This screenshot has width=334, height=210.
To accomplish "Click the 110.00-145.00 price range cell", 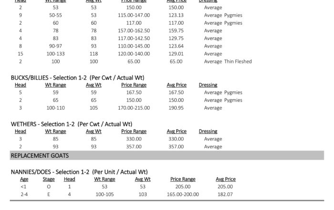I will 134,46.
